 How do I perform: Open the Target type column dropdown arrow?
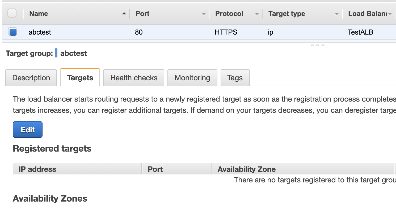[x=336, y=14]
